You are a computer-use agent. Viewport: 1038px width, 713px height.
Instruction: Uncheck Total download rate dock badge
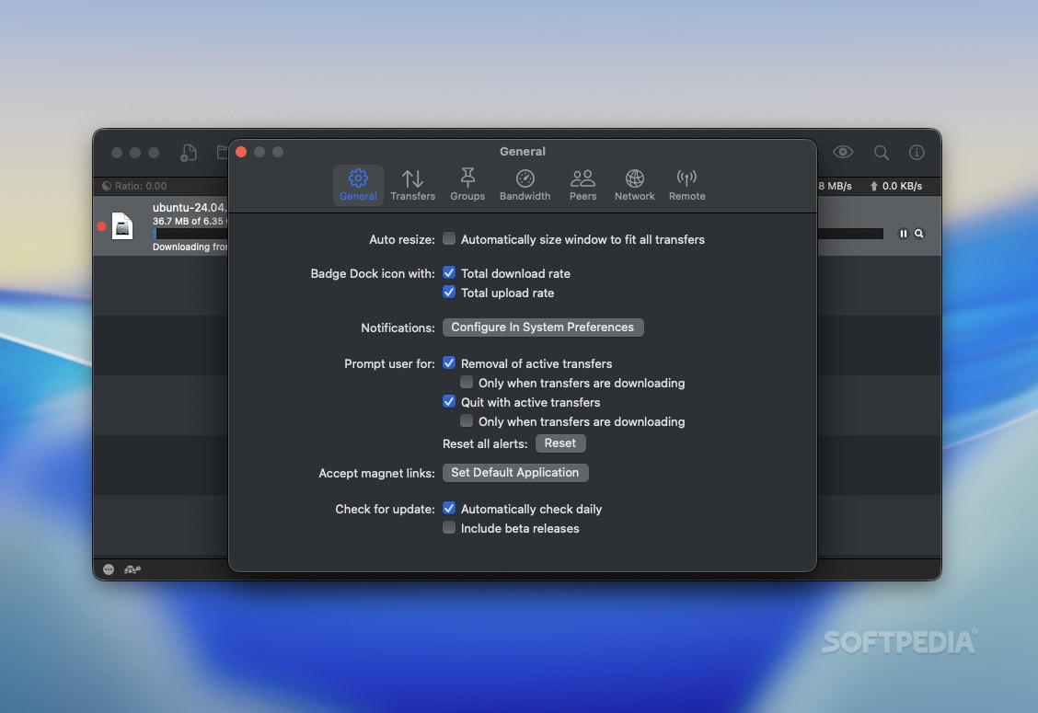(449, 272)
